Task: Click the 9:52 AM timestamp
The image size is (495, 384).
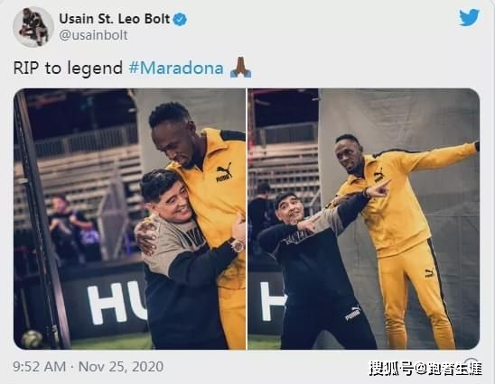Action: point(40,367)
